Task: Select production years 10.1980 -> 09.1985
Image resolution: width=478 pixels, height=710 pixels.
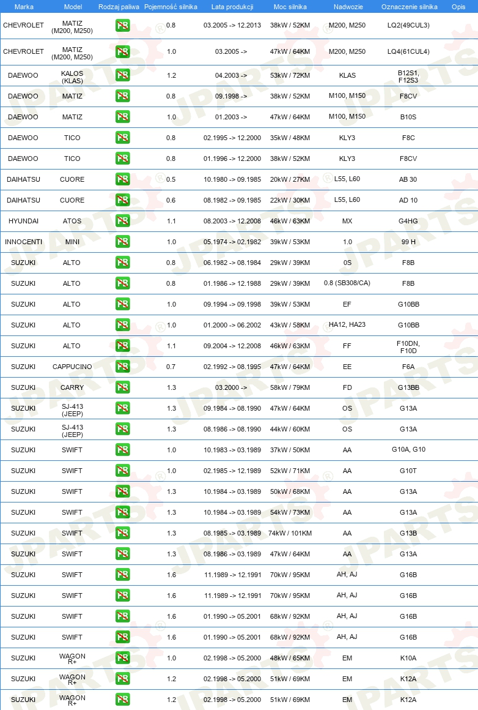Action: [232, 179]
